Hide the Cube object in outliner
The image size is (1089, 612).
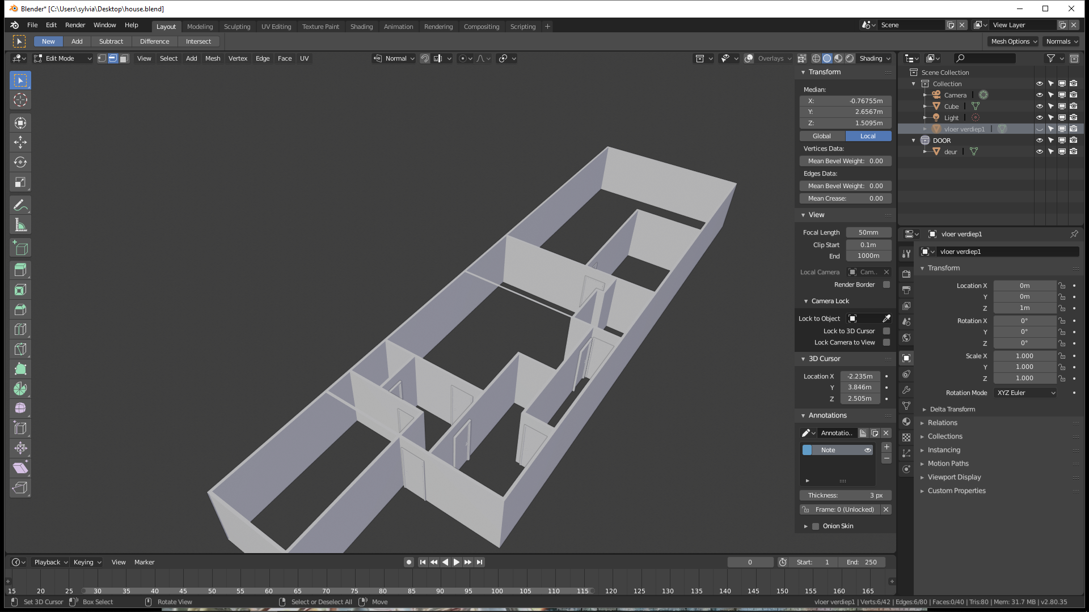tap(1040, 106)
